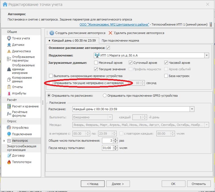
Task: Open Подключения globe icon item
Action: click(9, 134)
